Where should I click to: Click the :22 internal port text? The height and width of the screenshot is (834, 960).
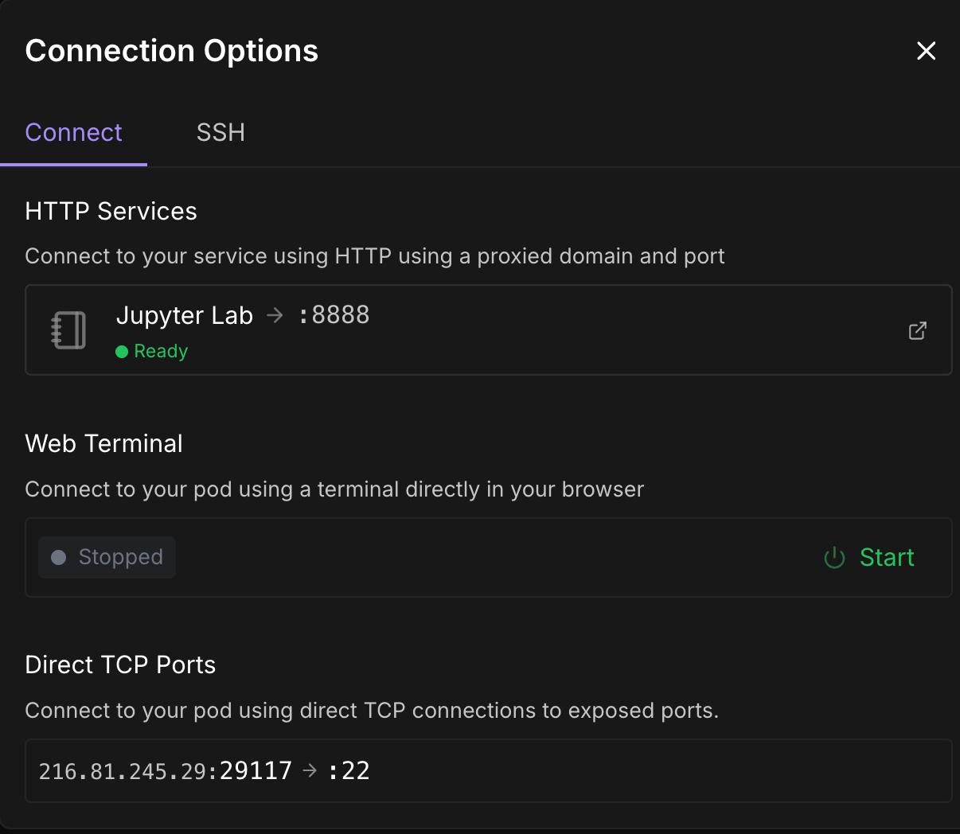349,770
